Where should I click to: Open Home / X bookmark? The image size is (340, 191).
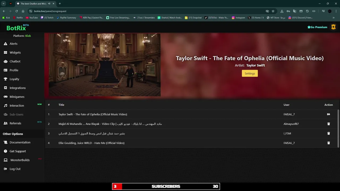pos(256,18)
